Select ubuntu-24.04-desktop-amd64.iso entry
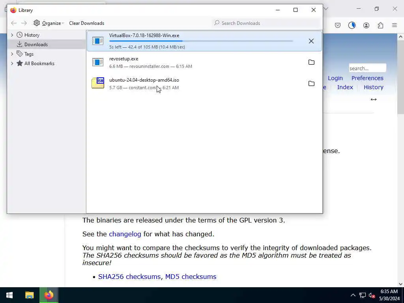This screenshot has height=303, width=404. [204, 84]
